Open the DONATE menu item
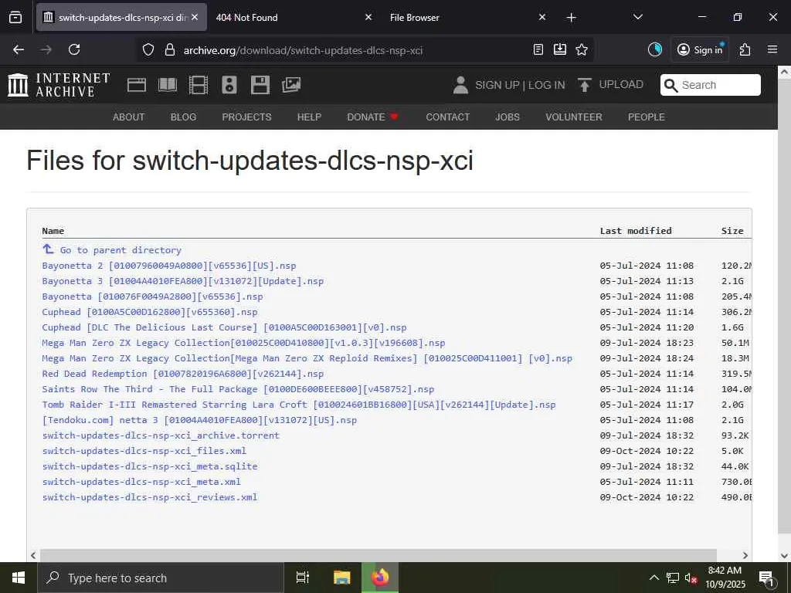This screenshot has height=593, width=791. click(373, 117)
